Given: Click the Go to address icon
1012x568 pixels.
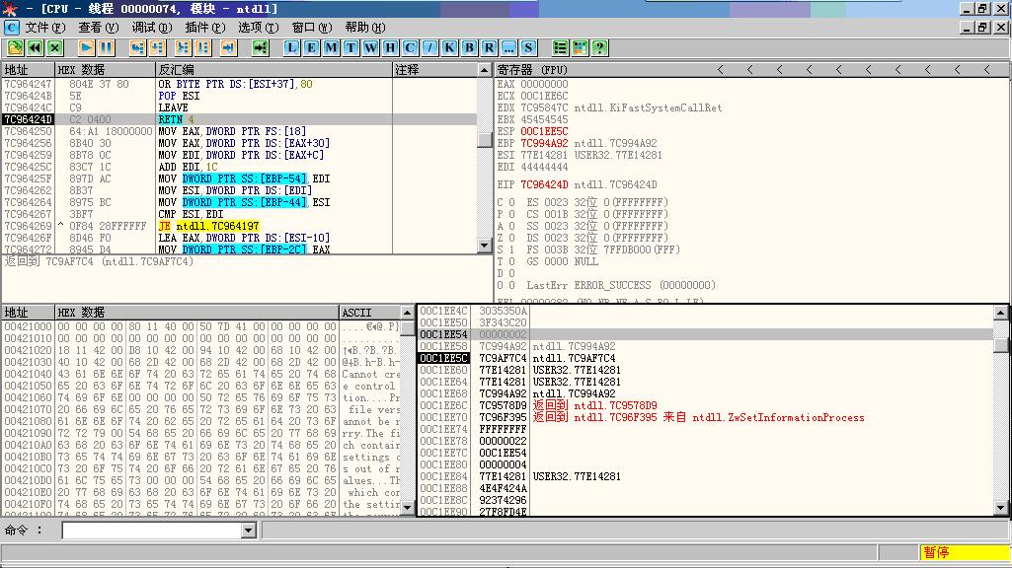Looking at the screenshot, I should click(260, 47).
